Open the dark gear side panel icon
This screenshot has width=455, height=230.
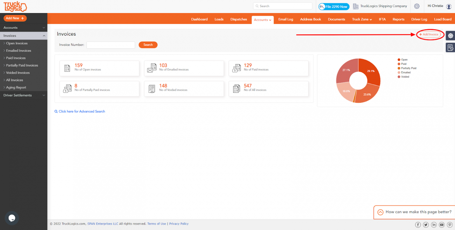coord(450,36)
